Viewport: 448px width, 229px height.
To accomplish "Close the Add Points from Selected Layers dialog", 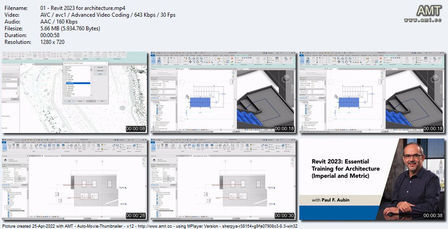I will [x=106, y=63].
